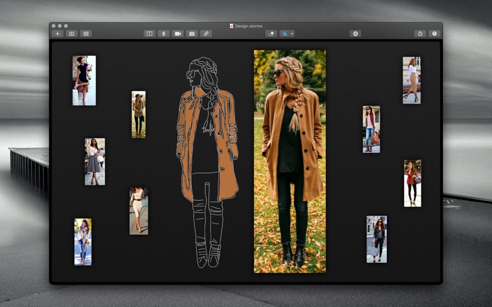Minimize the Design.storme window
Screen dimensions: 492x307
click(x=60, y=26)
